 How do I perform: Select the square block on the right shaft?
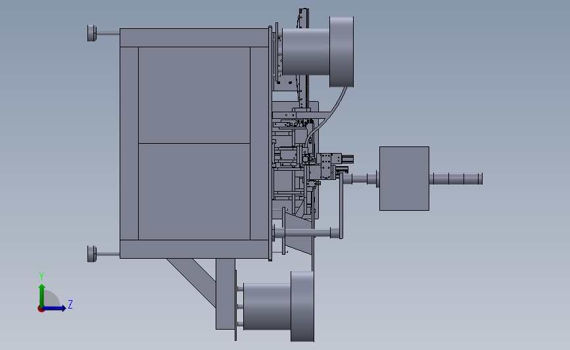[404, 179]
